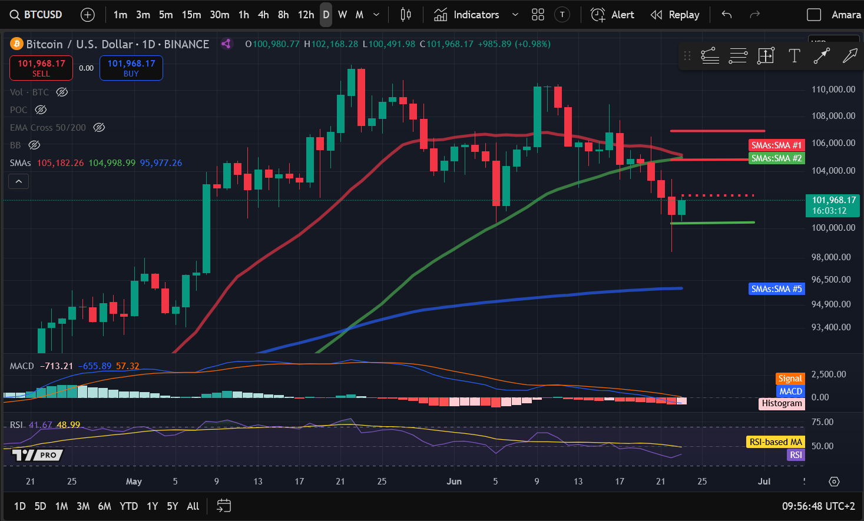The image size is (864, 521).
Task: Select the hollow arrow marker tool
Action: tap(850, 56)
